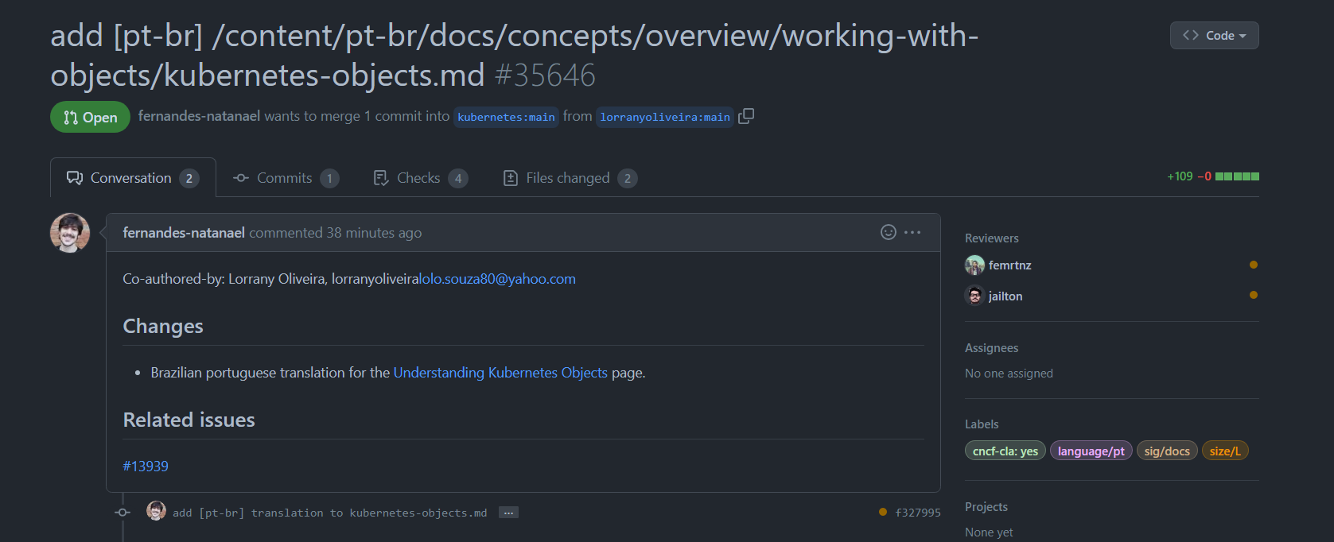Open comment options three-dot menu
Viewport: 1334px width, 542px height.
[x=912, y=232]
